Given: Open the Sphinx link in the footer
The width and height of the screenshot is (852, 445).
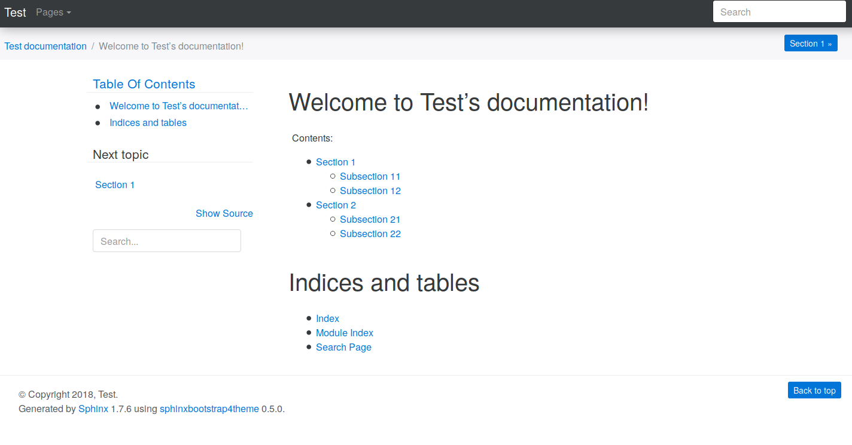Looking at the screenshot, I should [93, 409].
